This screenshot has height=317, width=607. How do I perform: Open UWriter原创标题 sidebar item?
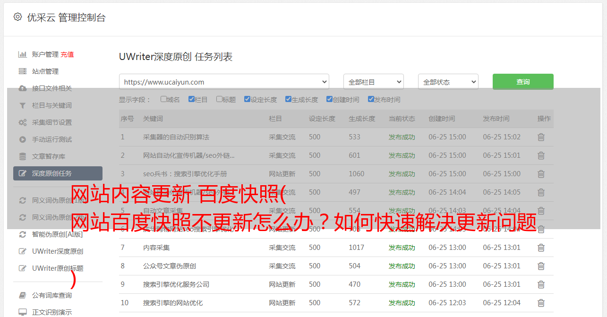[58, 268]
